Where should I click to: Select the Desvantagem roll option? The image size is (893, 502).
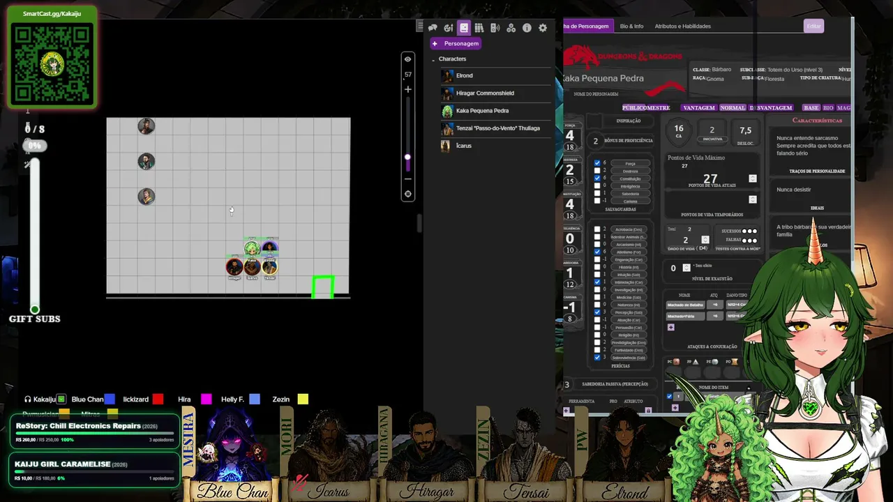point(771,108)
